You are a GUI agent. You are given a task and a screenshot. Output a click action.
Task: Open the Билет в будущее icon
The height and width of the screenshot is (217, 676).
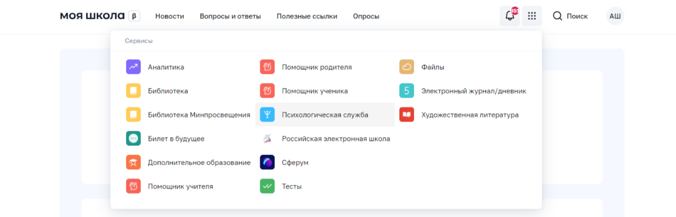133,139
